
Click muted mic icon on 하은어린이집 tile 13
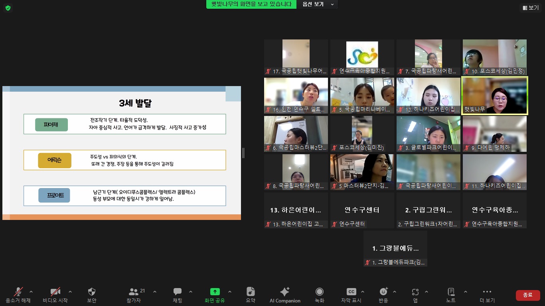click(268, 225)
